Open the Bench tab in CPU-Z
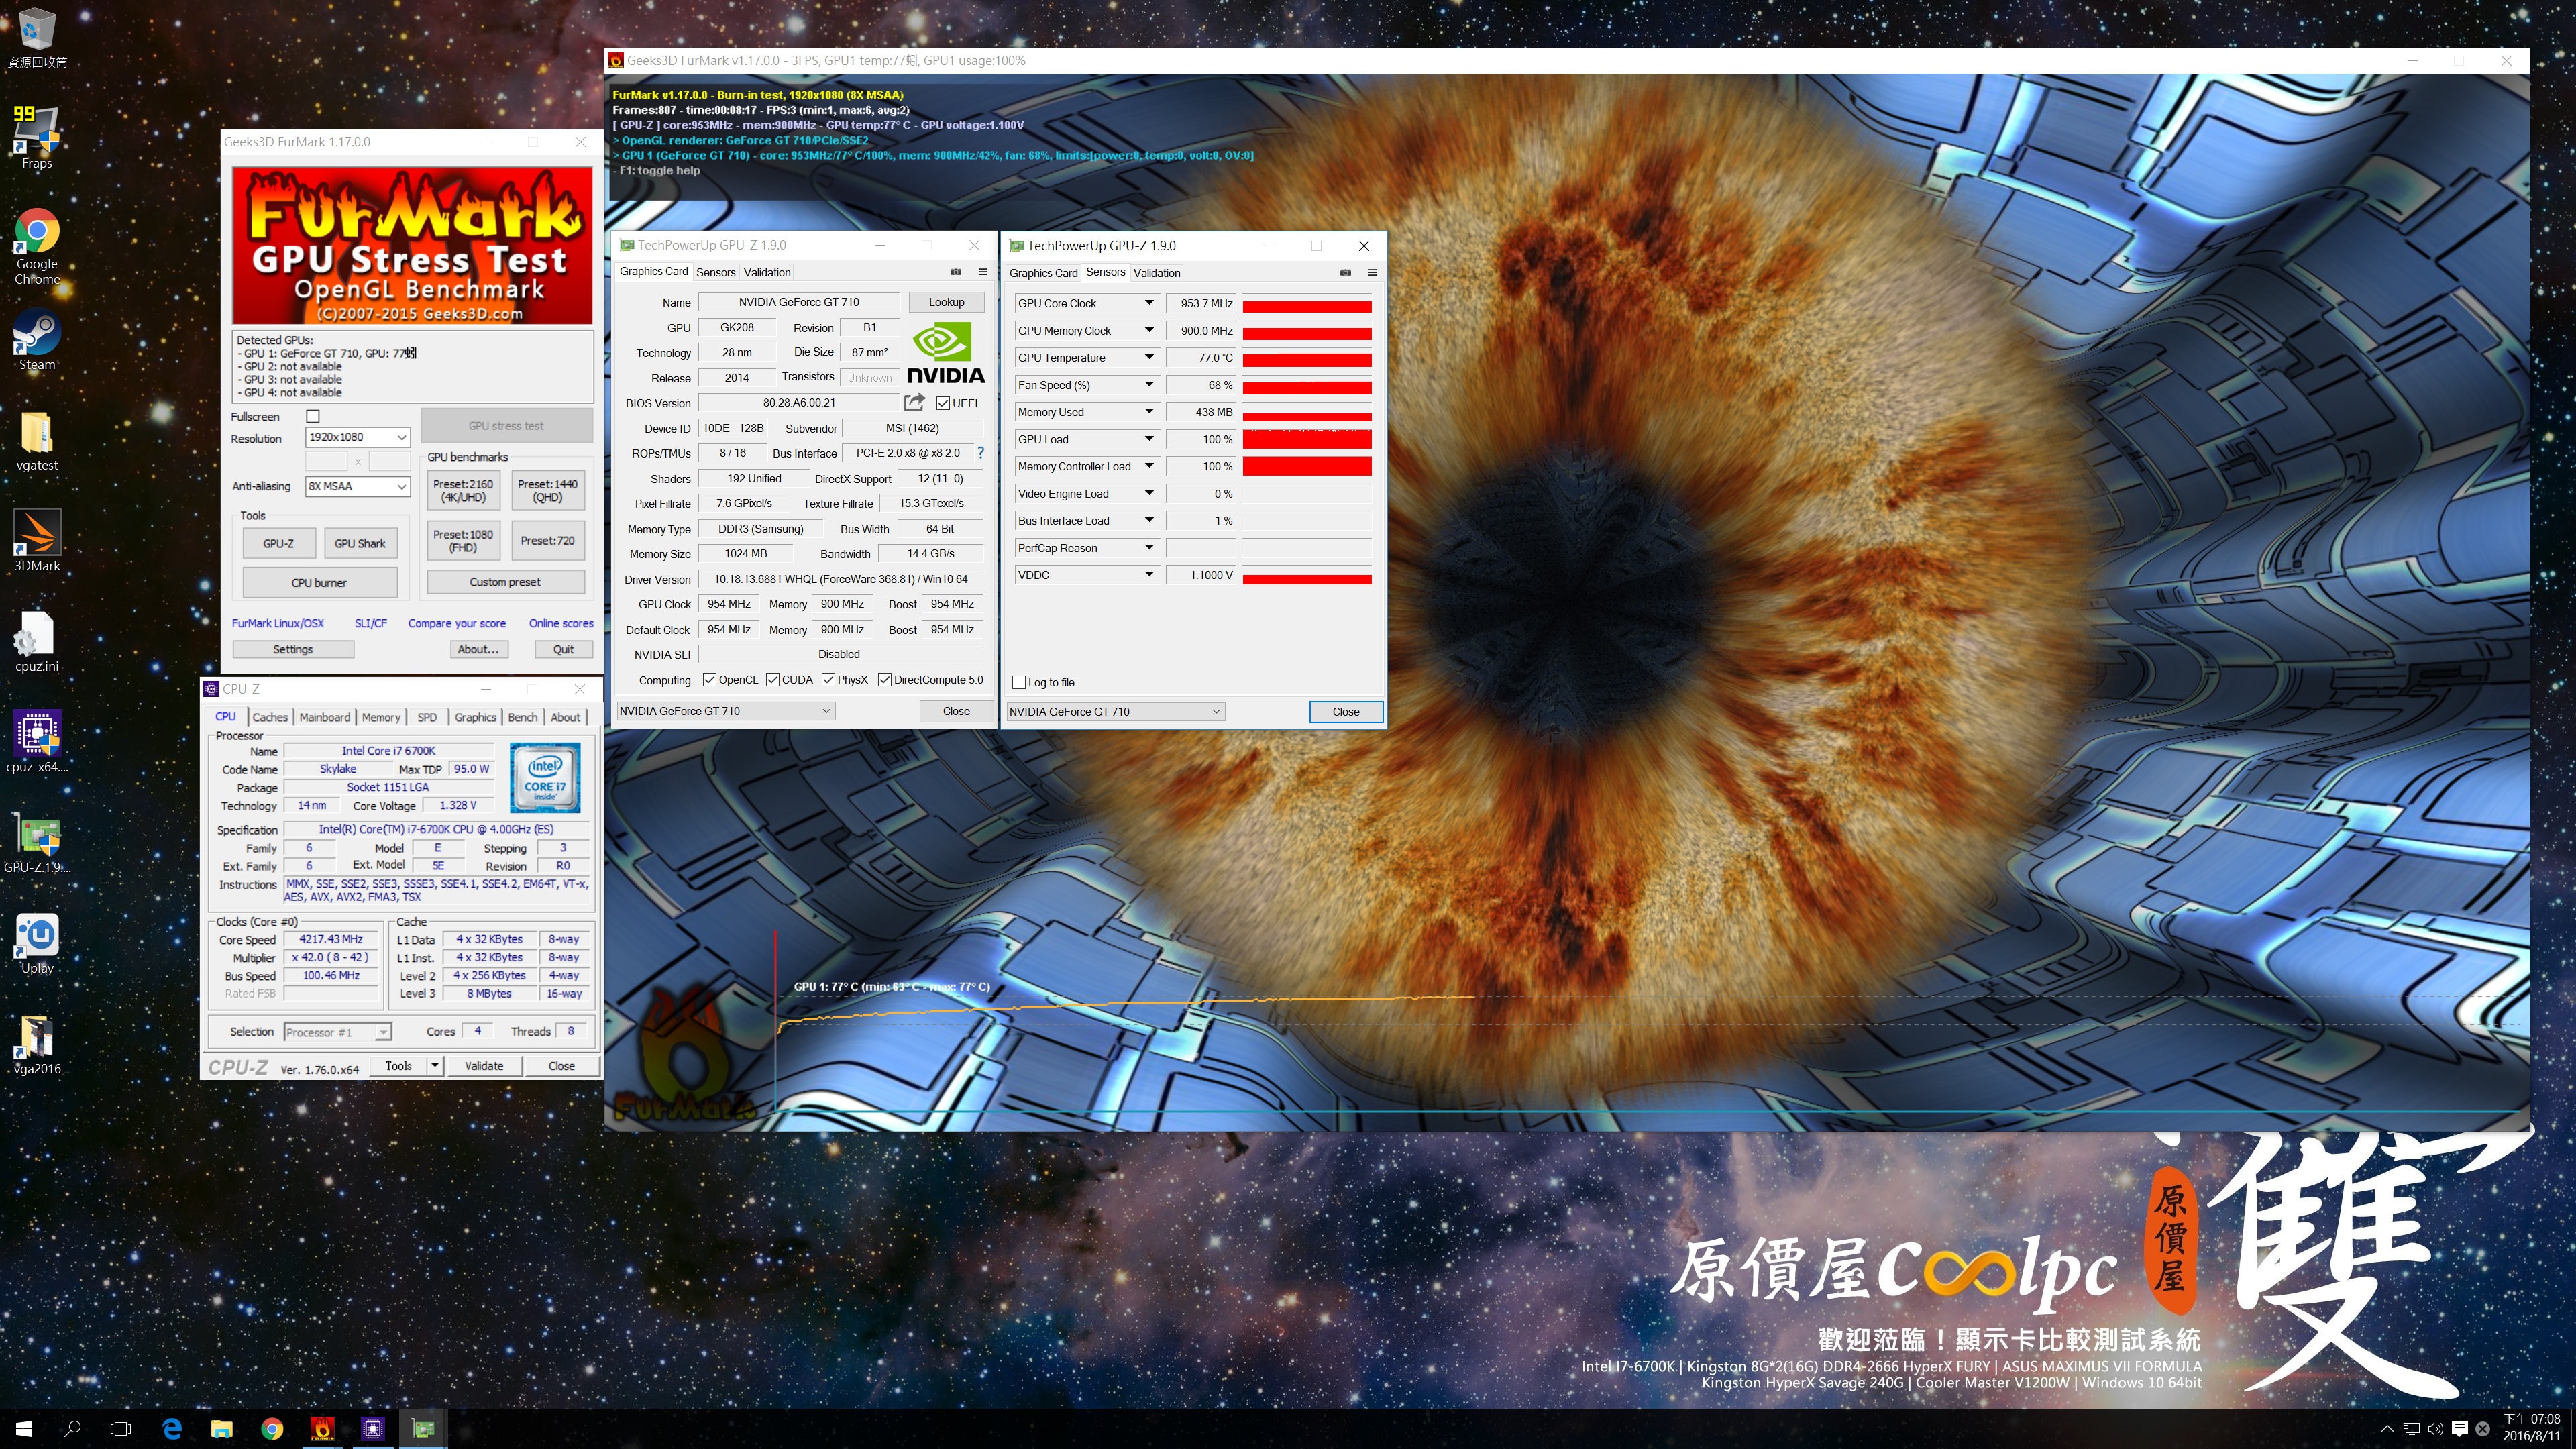The width and height of the screenshot is (2576, 1449). 522,717
